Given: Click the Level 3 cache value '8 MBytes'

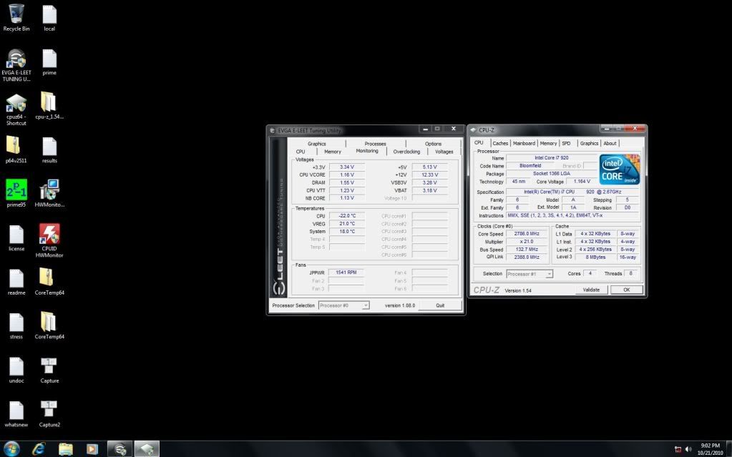Looking at the screenshot, I should tap(595, 257).
